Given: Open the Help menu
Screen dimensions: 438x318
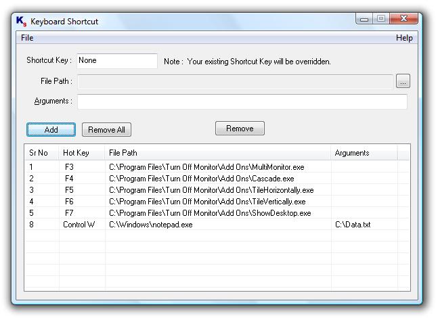Looking at the screenshot, I should 404,38.
